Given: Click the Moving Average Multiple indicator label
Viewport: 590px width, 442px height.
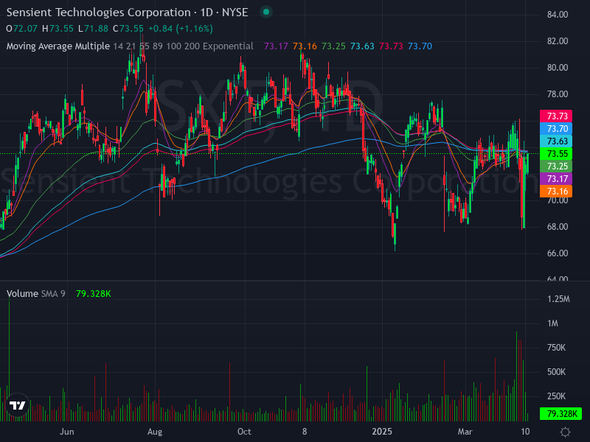Looking at the screenshot, I should [x=58, y=46].
